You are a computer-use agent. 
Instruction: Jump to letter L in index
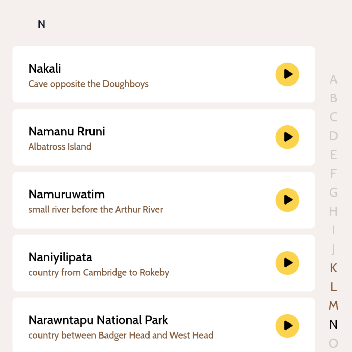[x=333, y=287]
